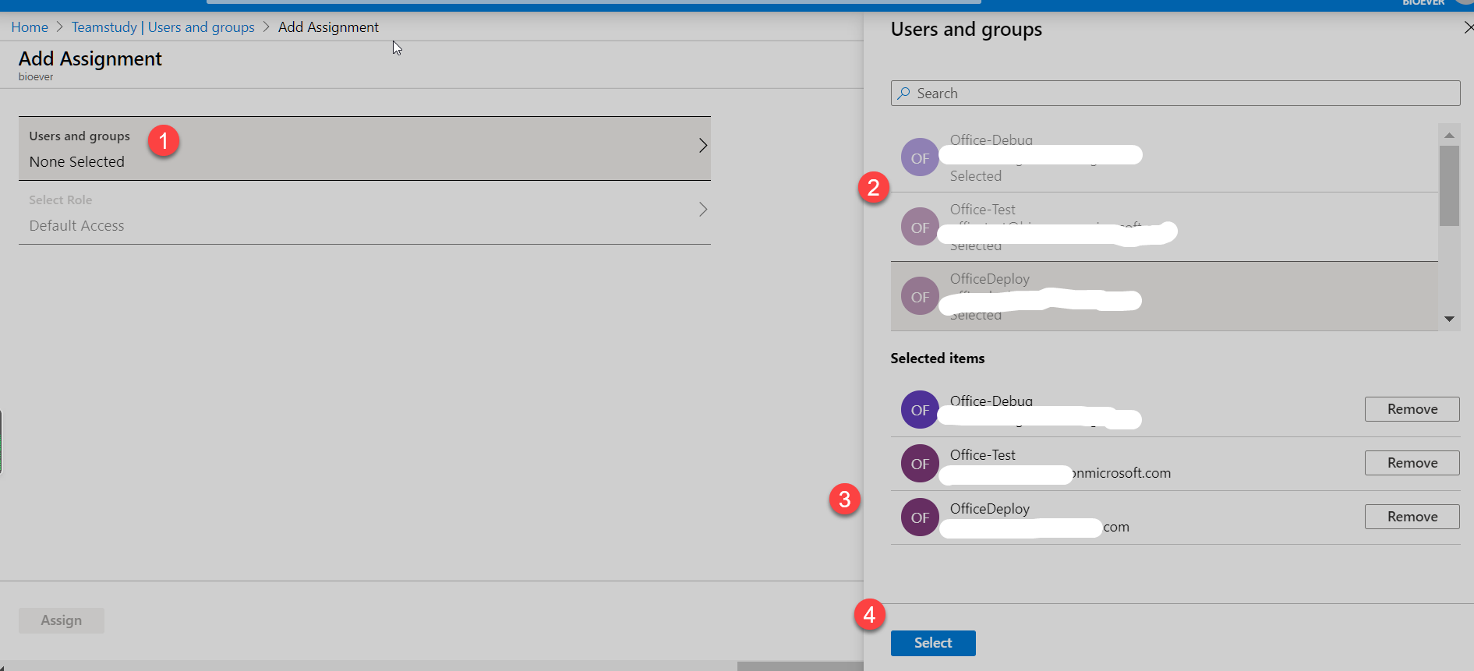Expand the Users and groups row chevron

click(702, 146)
